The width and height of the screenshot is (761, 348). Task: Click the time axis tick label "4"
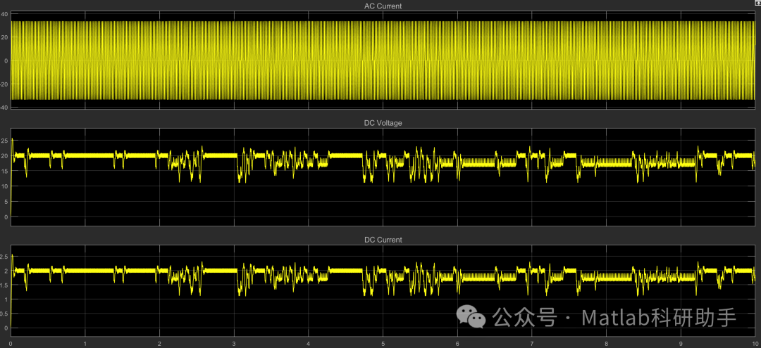pos(309,342)
